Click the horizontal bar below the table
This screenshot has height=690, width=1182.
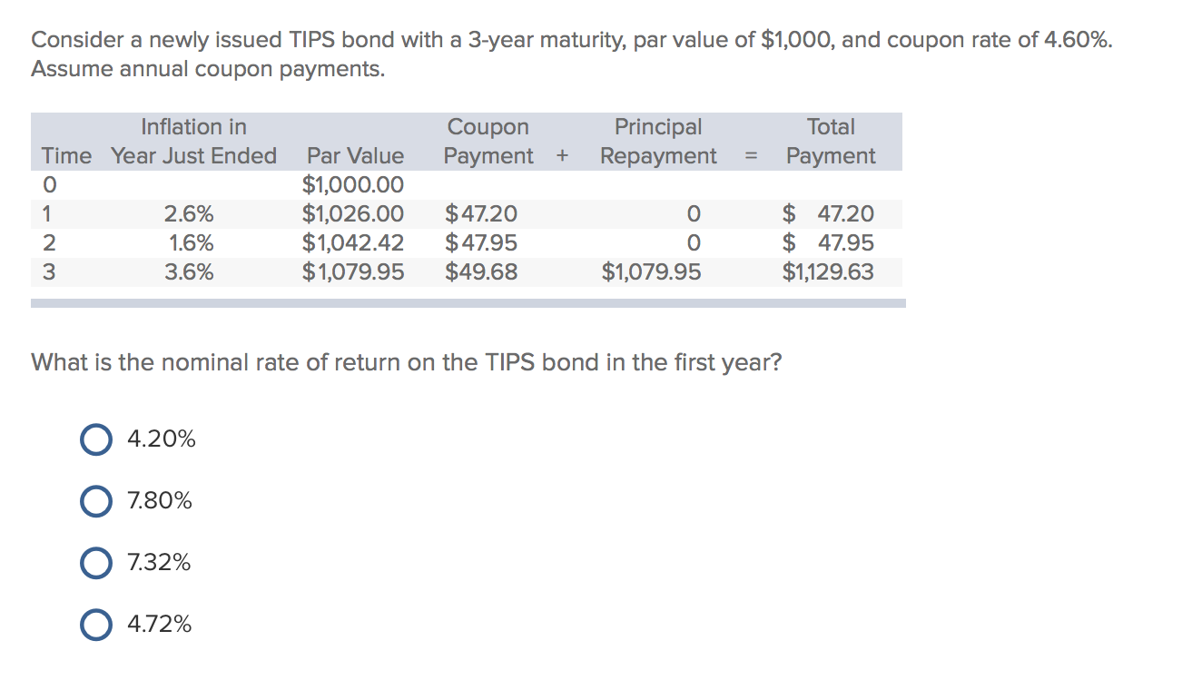pos(468,303)
